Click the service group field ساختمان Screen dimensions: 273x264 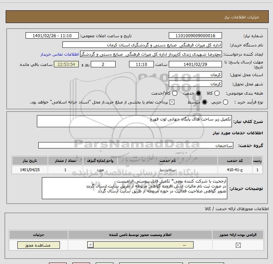coord(136,145)
